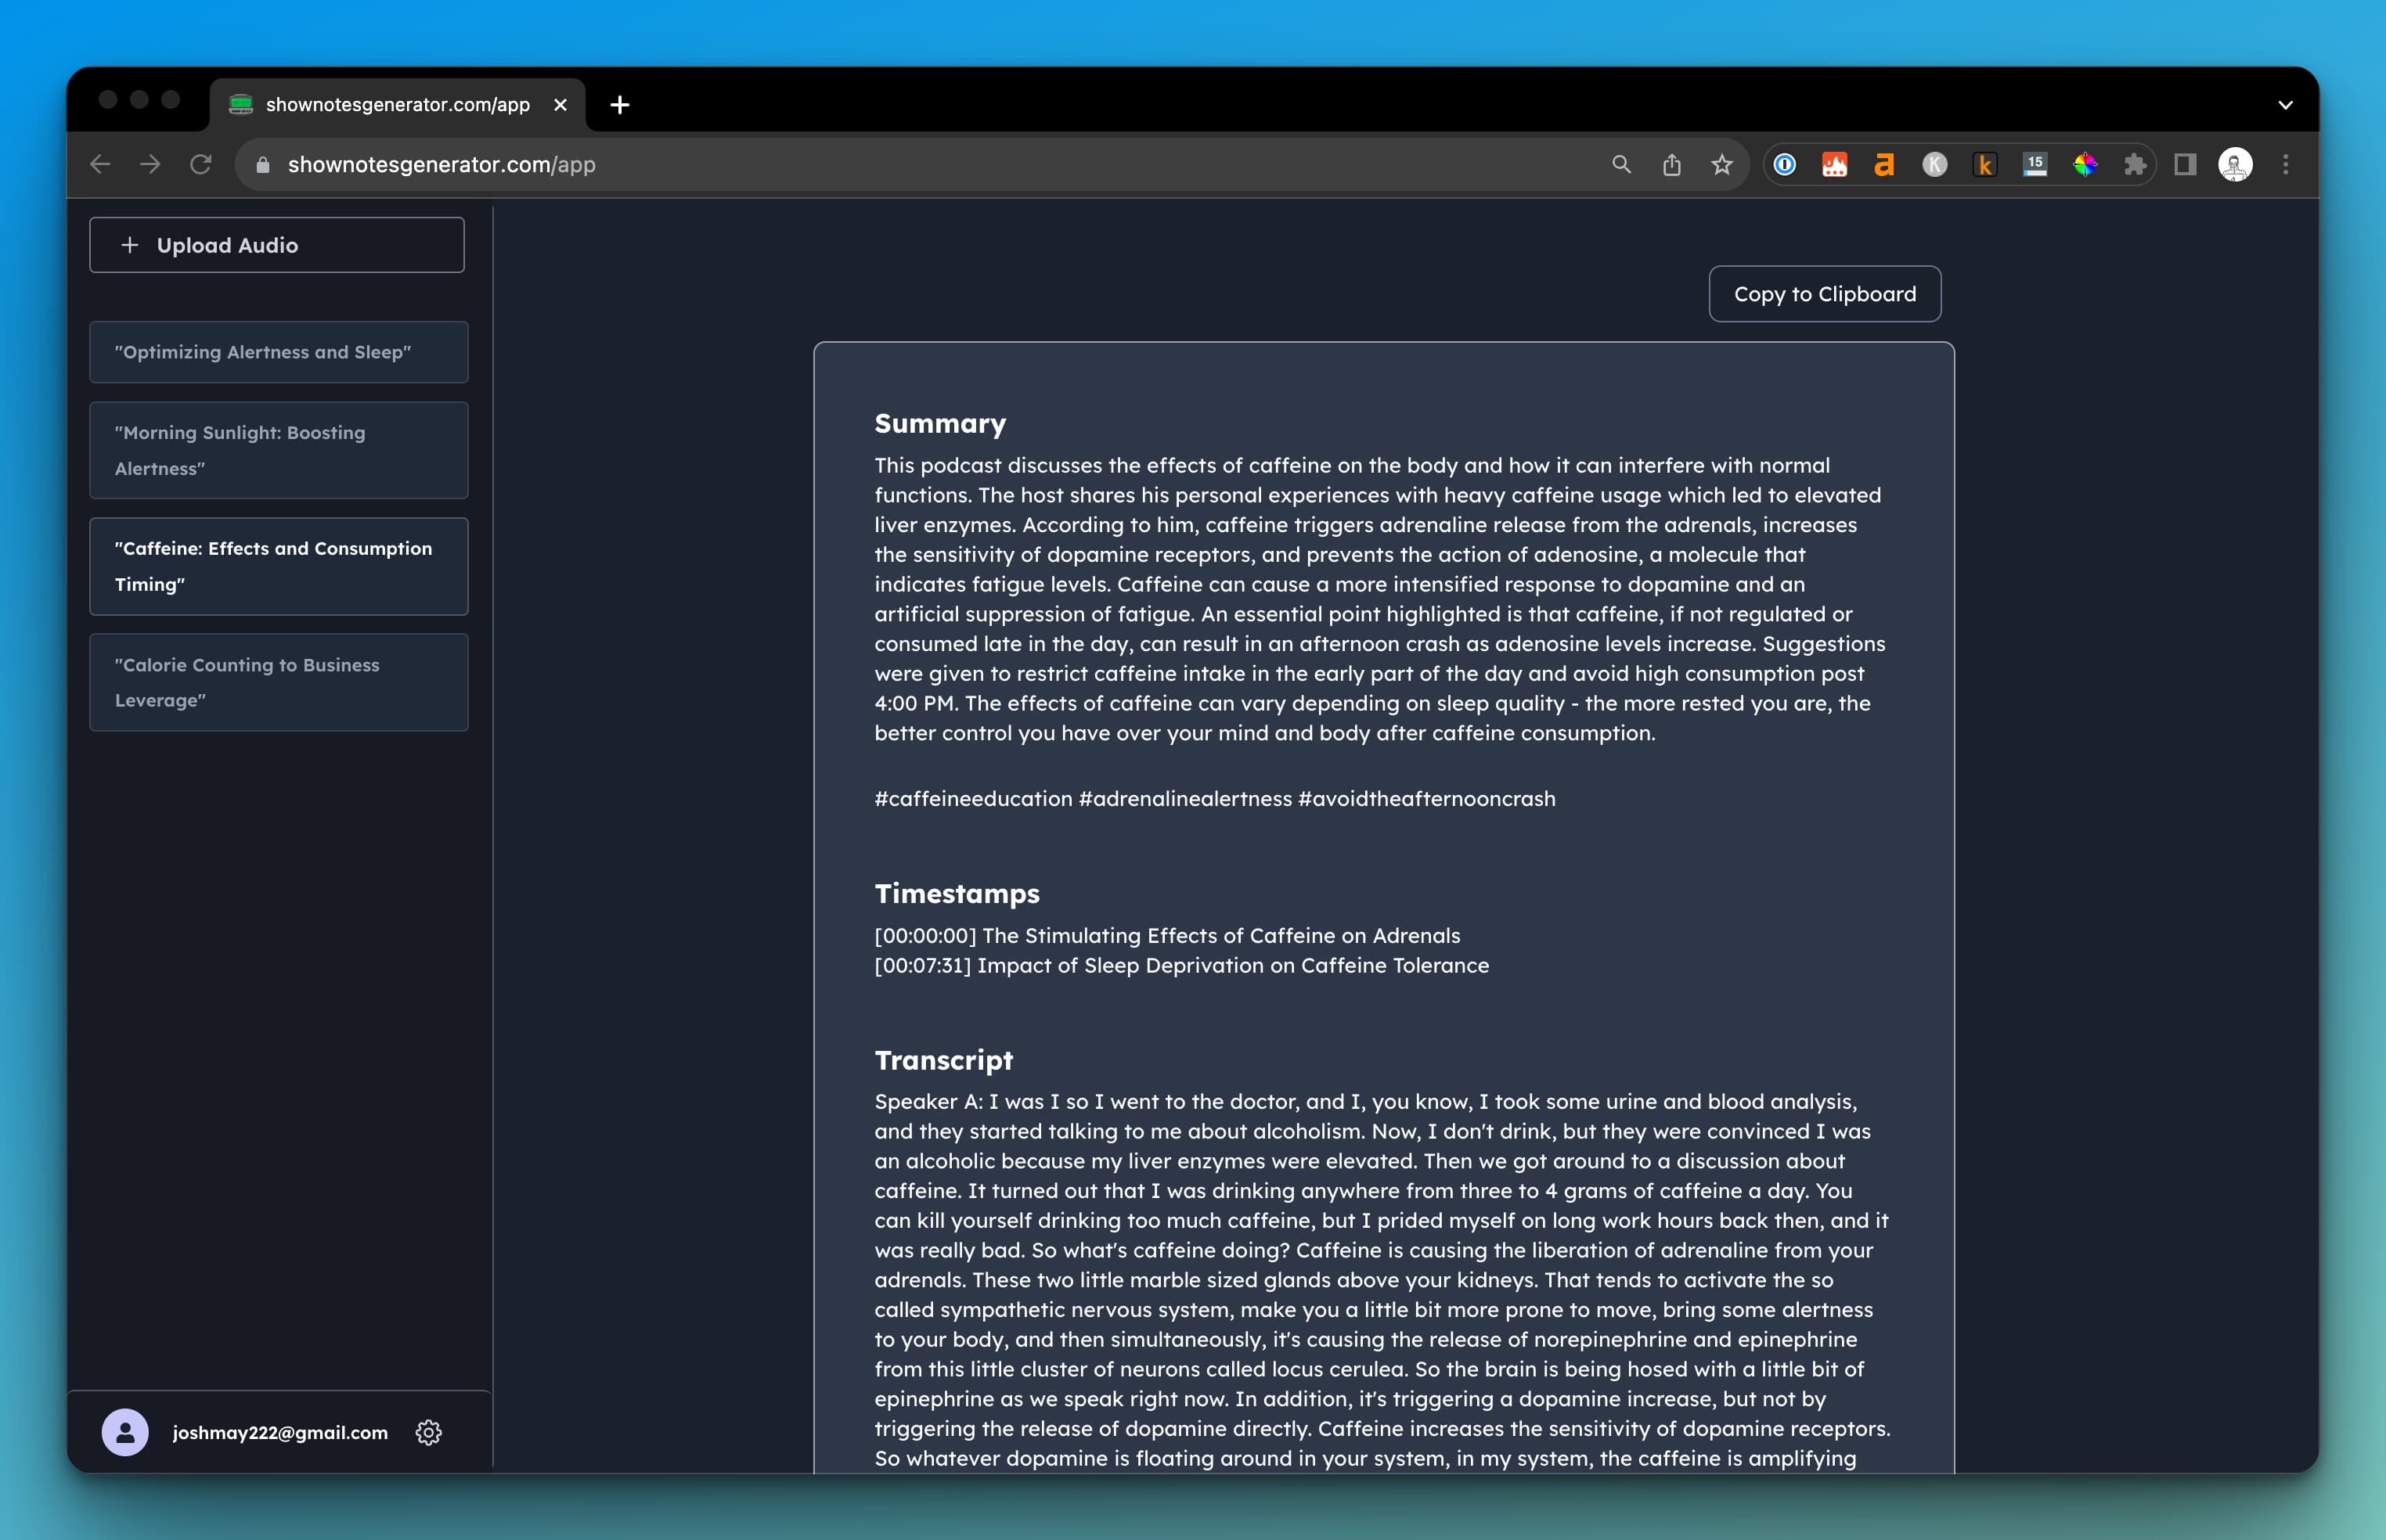Go back with browser back arrow
The image size is (2386, 1540).
[100, 164]
